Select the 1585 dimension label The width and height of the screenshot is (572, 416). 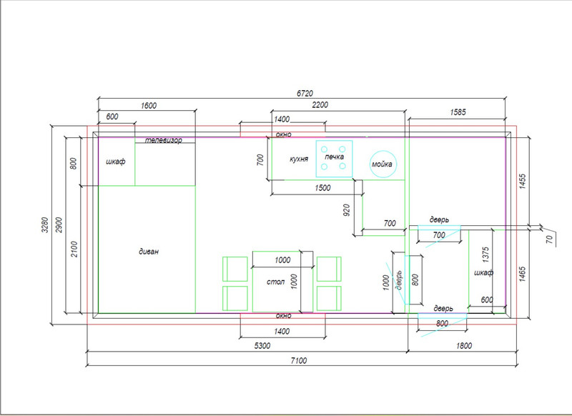(458, 112)
